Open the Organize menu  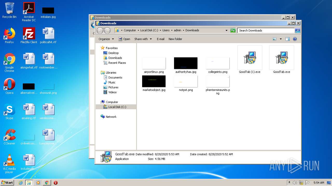[x=106, y=39]
